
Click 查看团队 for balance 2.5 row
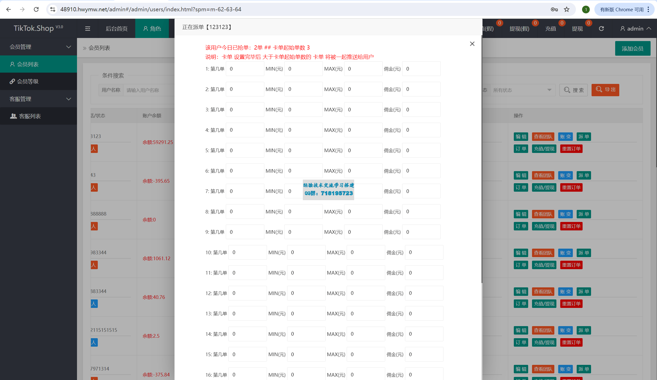pos(543,330)
